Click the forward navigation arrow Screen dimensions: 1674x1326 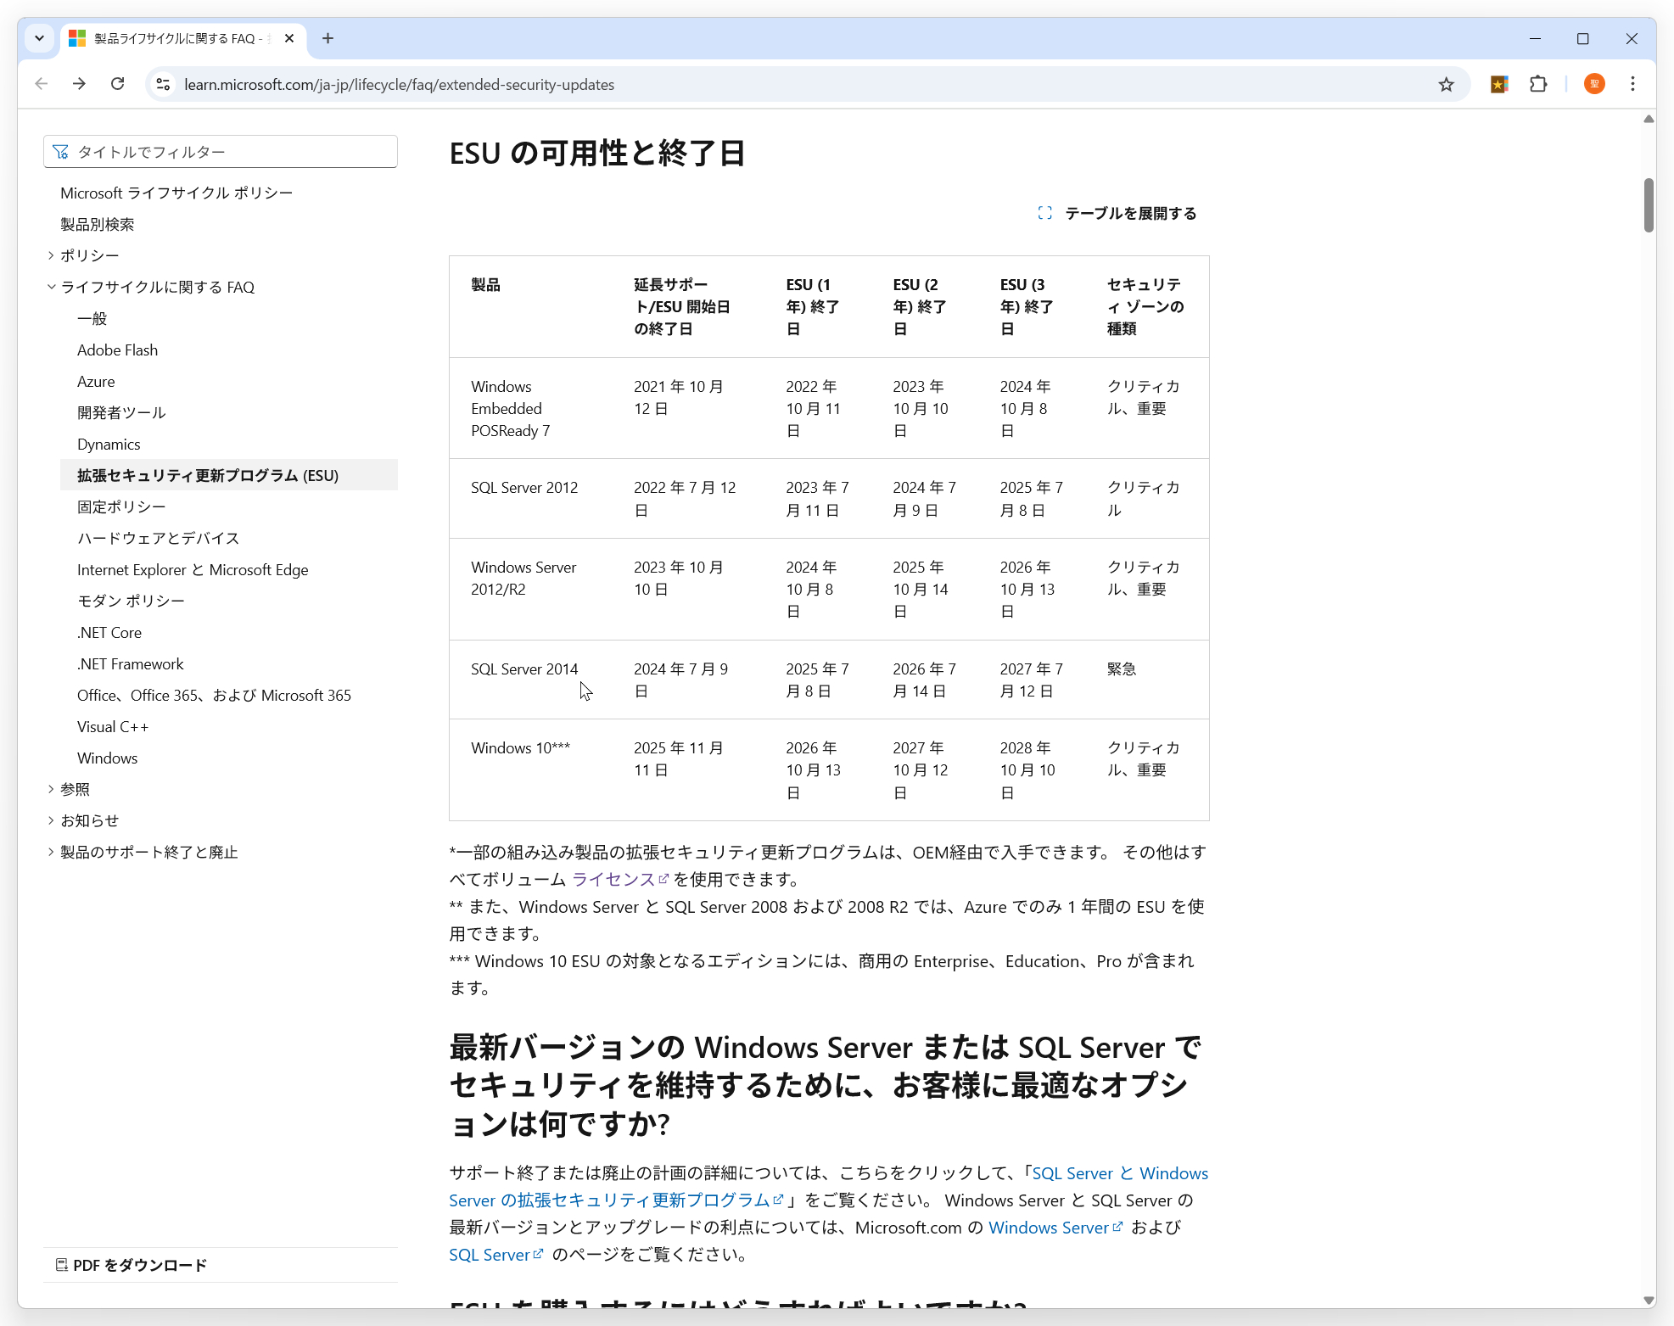pos(79,84)
